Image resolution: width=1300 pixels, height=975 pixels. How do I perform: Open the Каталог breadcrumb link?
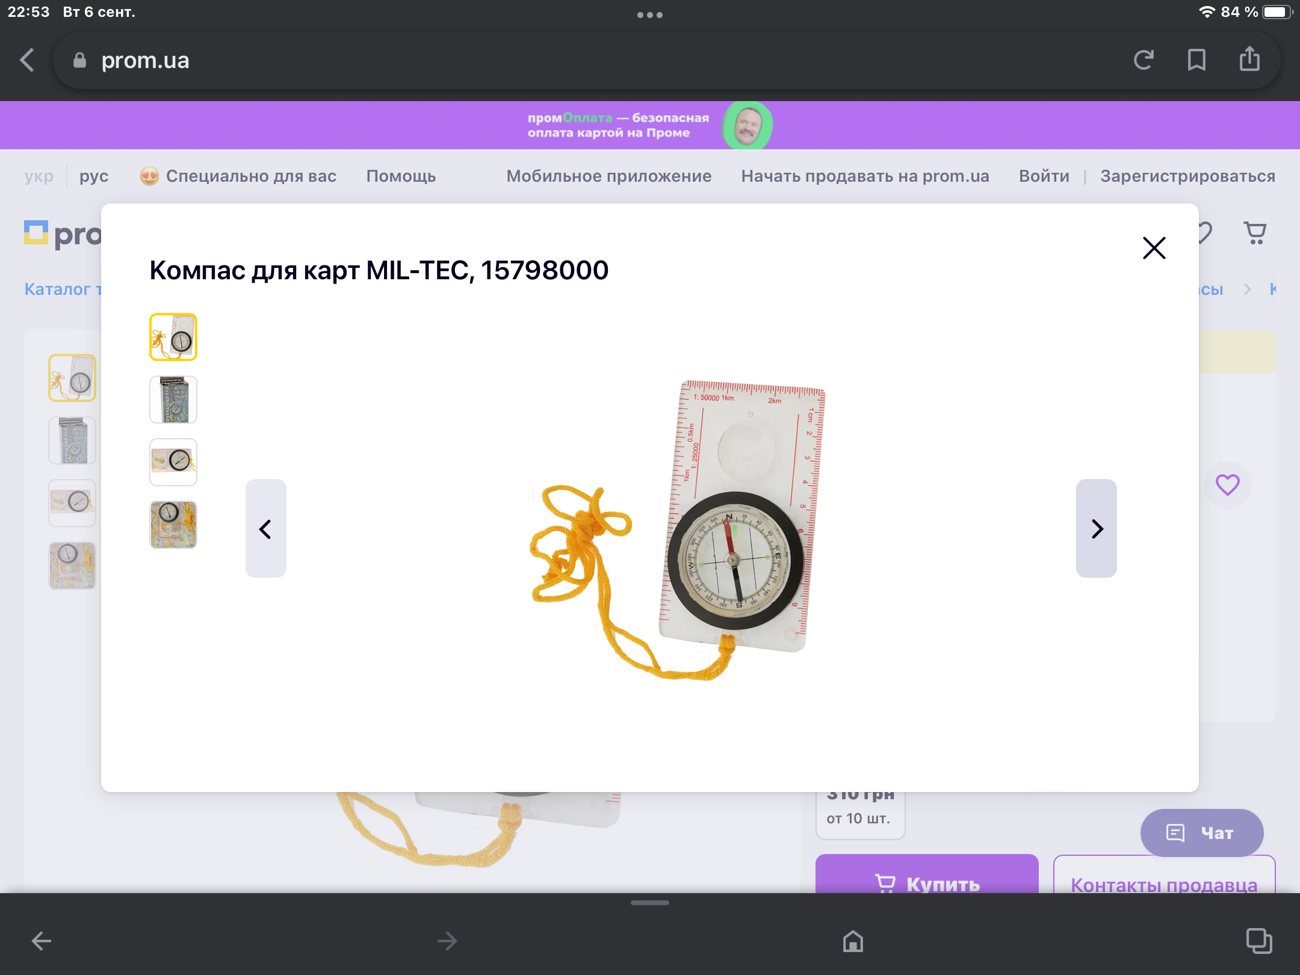click(x=63, y=289)
